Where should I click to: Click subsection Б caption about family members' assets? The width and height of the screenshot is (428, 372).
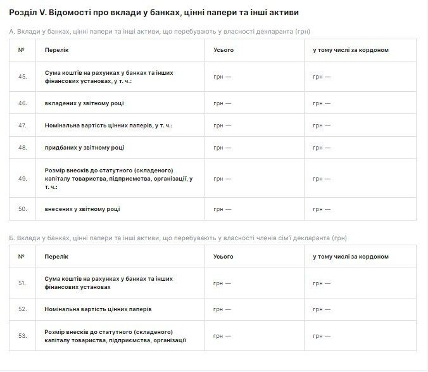[x=178, y=238]
